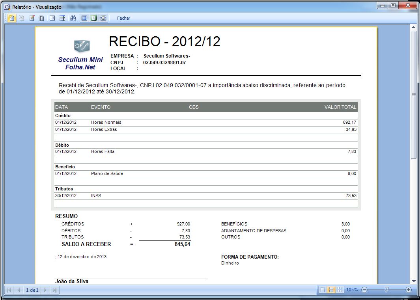
Task: Click the greyed-out crossed page toolbar icon
Action: pos(22,18)
